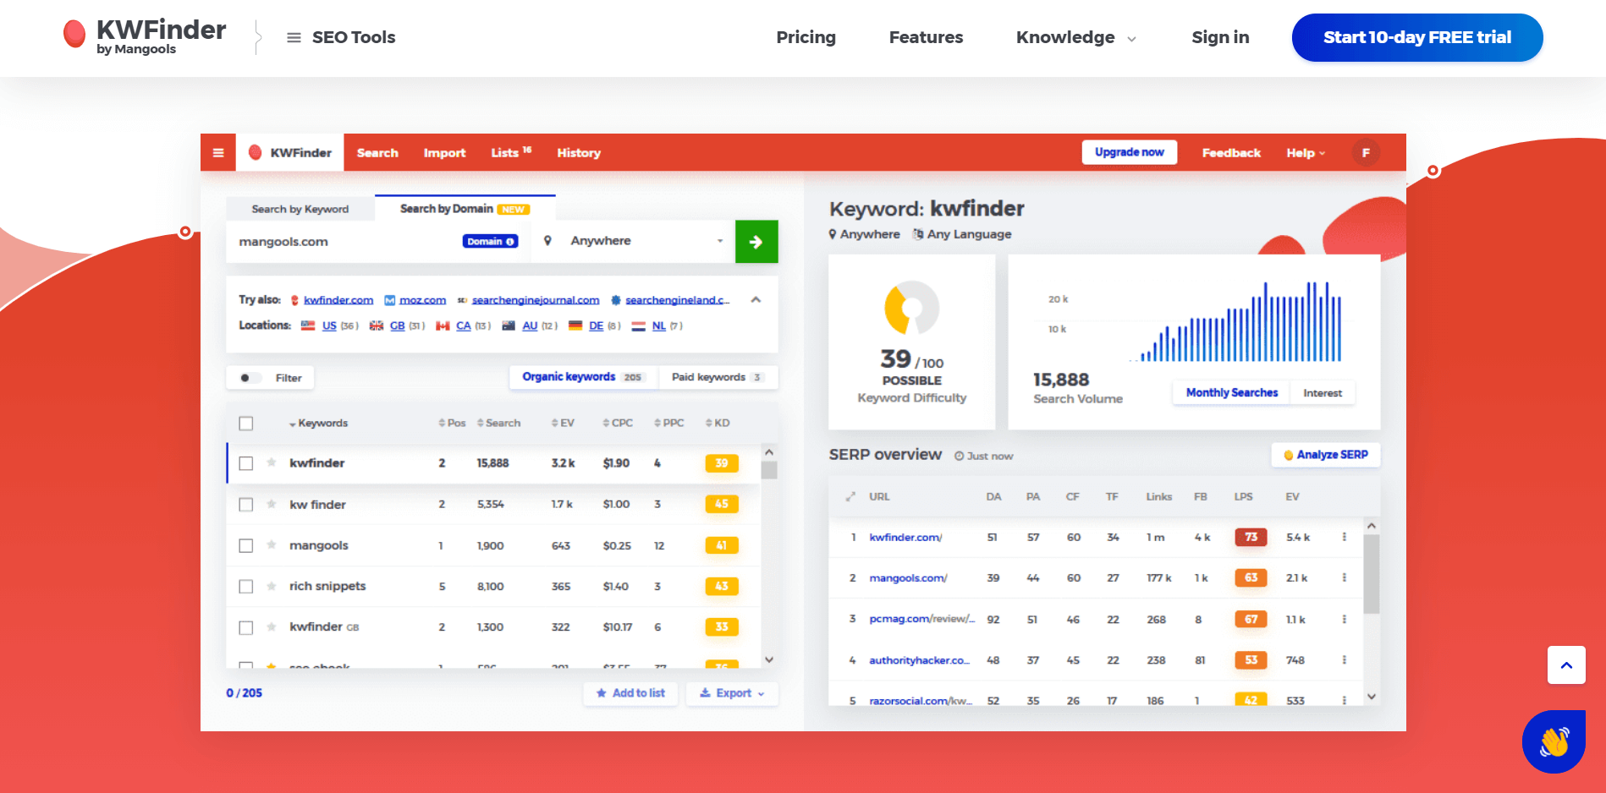Open the History menu item
Viewport: 1606px width, 793px height.
[x=579, y=153]
